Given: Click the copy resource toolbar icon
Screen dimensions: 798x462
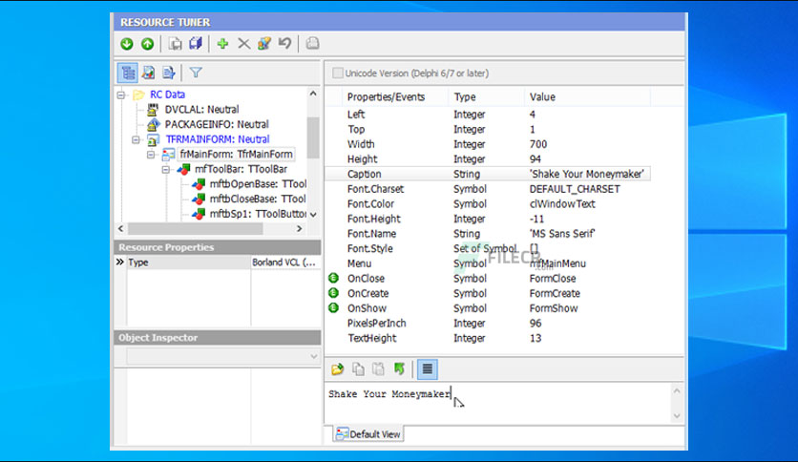Looking at the screenshot, I should [175, 44].
